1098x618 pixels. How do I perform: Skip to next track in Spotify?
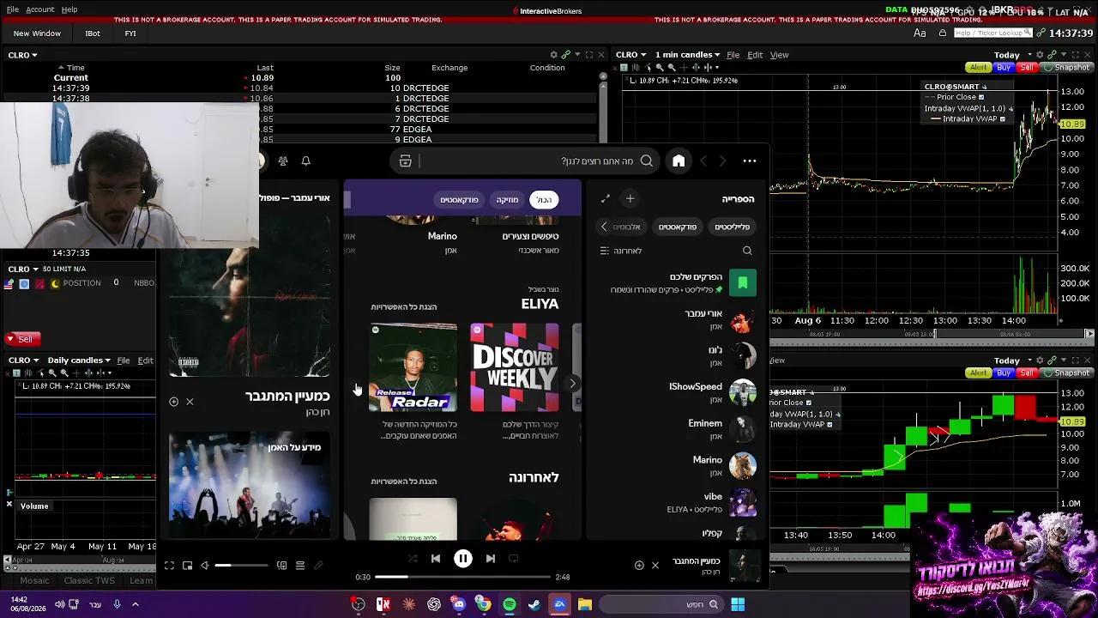(x=491, y=559)
